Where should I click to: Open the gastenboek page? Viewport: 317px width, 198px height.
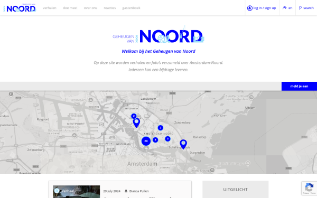pos(131,8)
